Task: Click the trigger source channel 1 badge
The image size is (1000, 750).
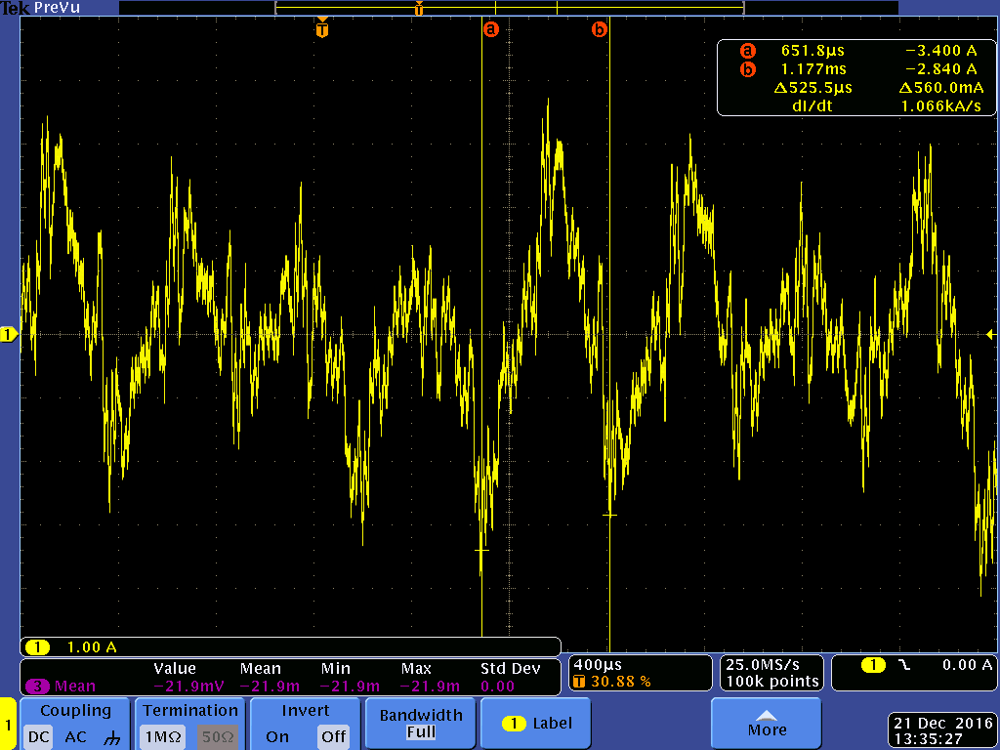Action: (873, 664)
